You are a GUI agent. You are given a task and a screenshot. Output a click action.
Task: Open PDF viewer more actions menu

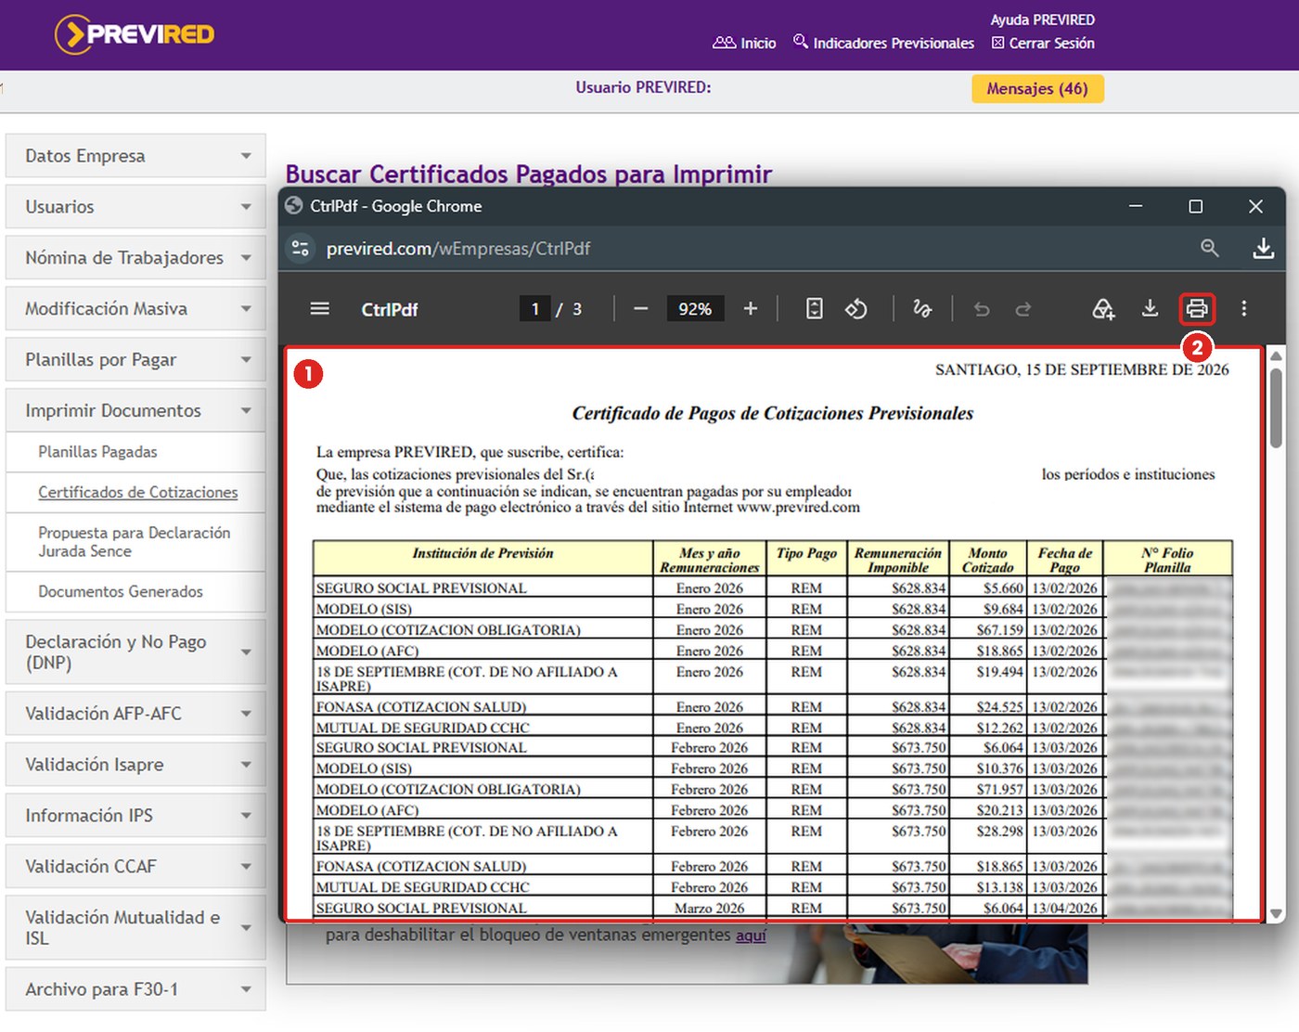[1244, 308]
